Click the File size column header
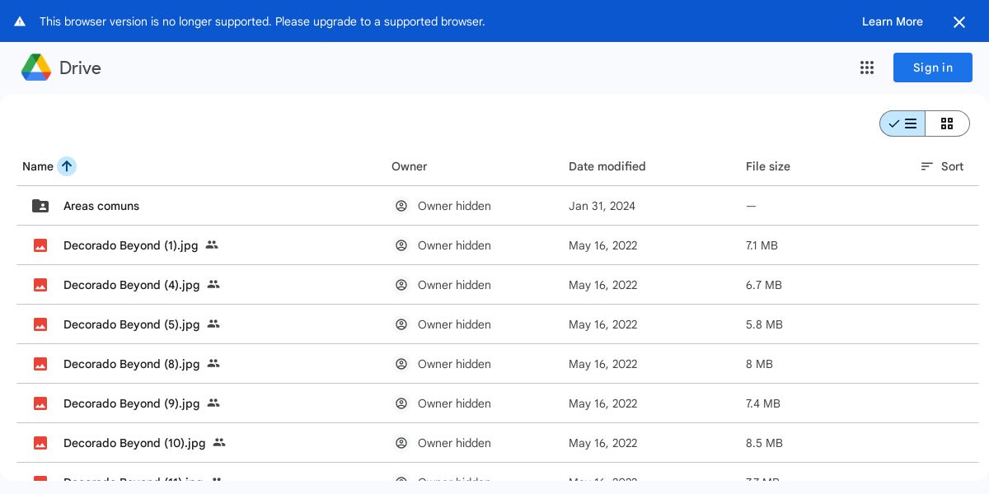This screenshot has height=494, width=989. (x=767, y=166)
